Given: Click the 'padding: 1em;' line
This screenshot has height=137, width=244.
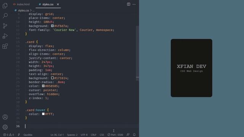Looking at the screenshot, I should (40, 70).
